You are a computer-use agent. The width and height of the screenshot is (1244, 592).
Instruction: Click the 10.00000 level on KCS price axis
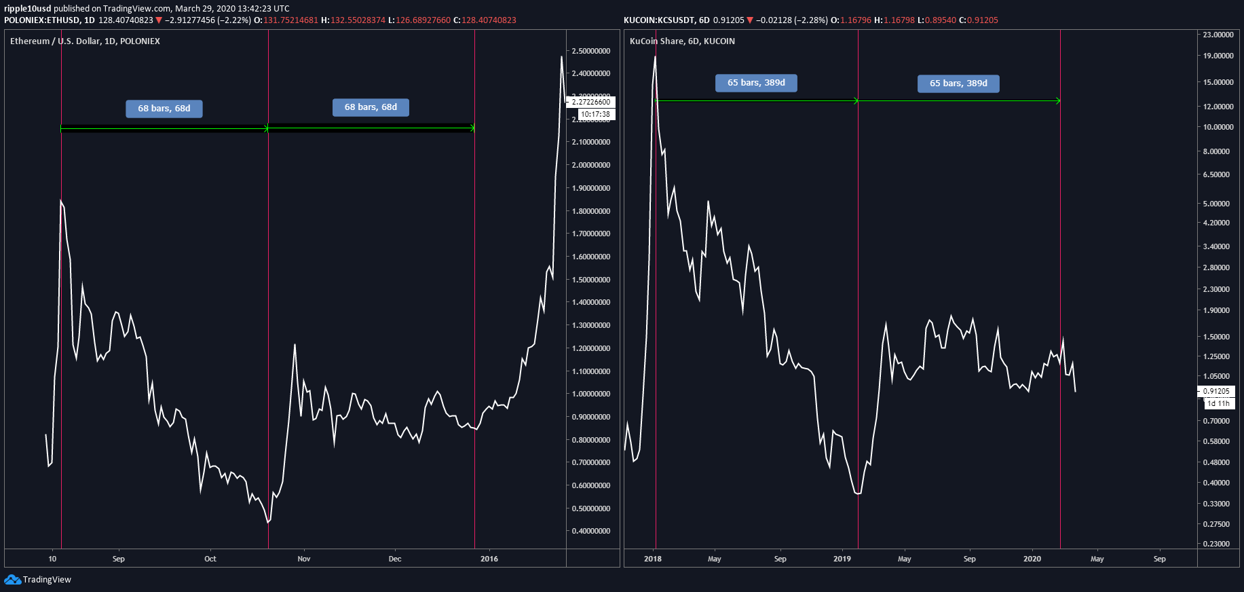click(1218, 127)
